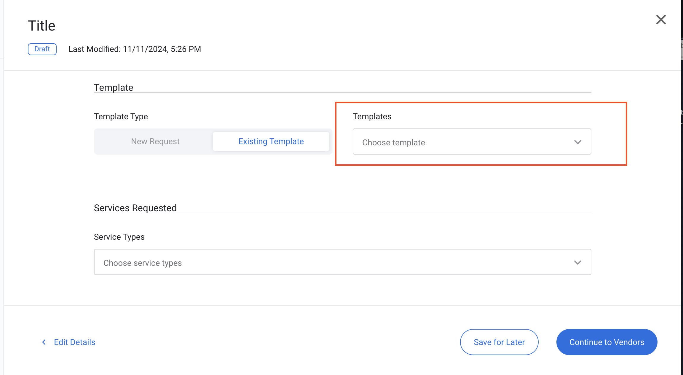Click the back chevron beside Edit Details
This screenshot has width=683, height=375.
44,342
